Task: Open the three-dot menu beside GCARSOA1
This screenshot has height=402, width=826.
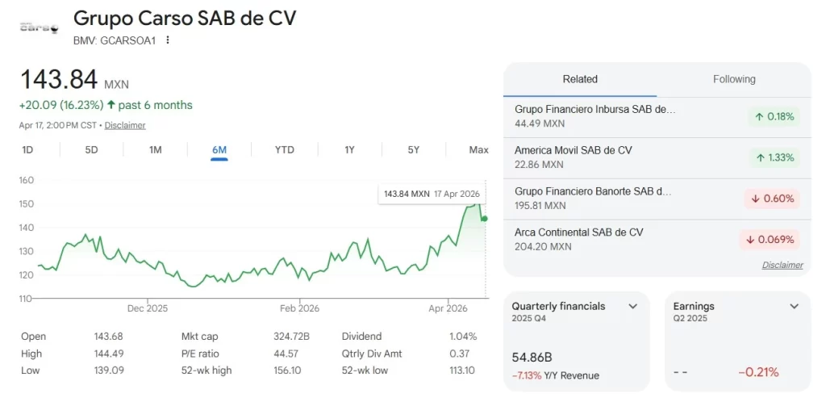Action: pos(168,40)
